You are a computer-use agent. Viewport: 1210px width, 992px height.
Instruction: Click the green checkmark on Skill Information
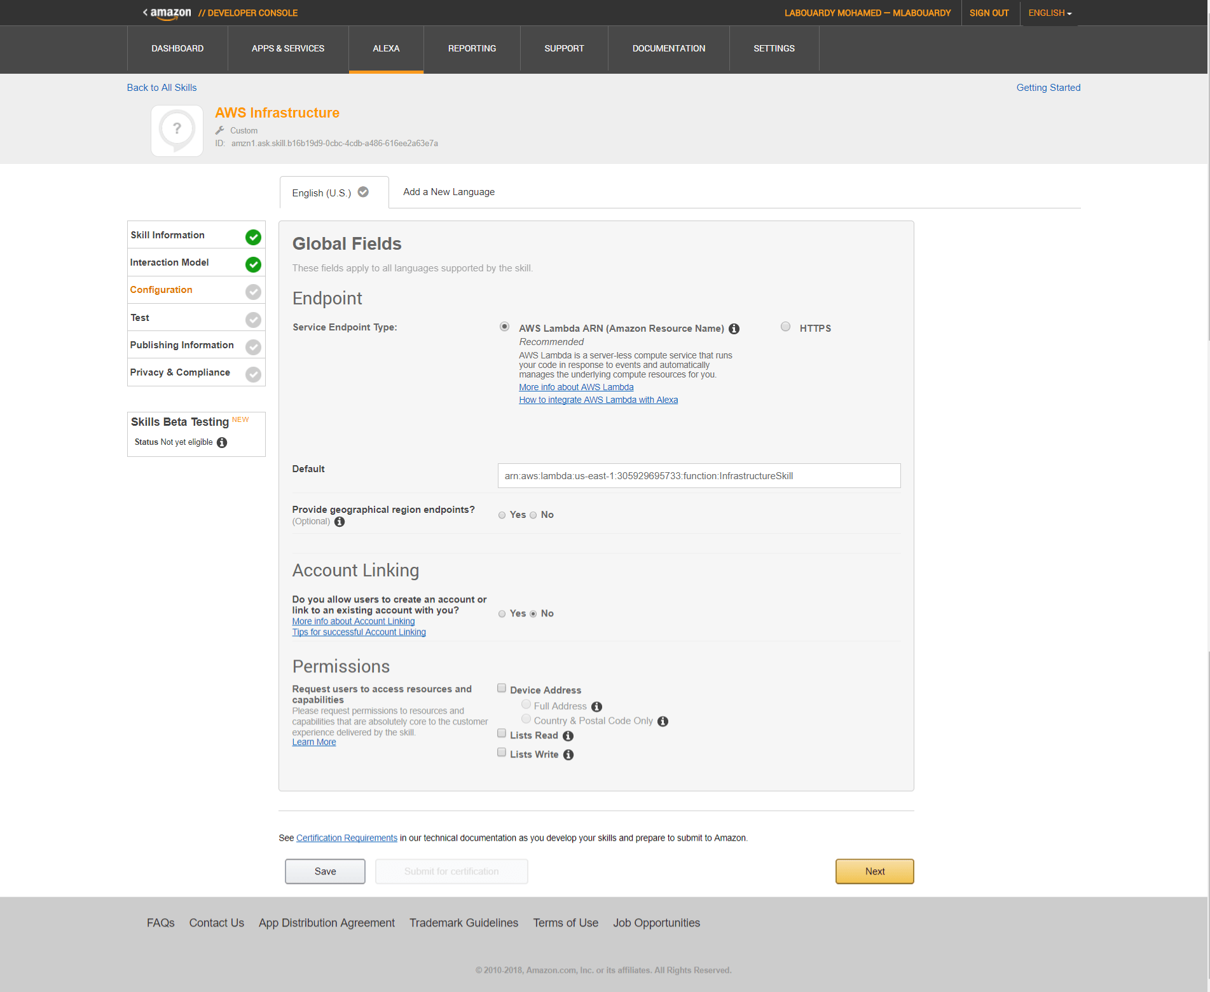(x=253, y=237)
